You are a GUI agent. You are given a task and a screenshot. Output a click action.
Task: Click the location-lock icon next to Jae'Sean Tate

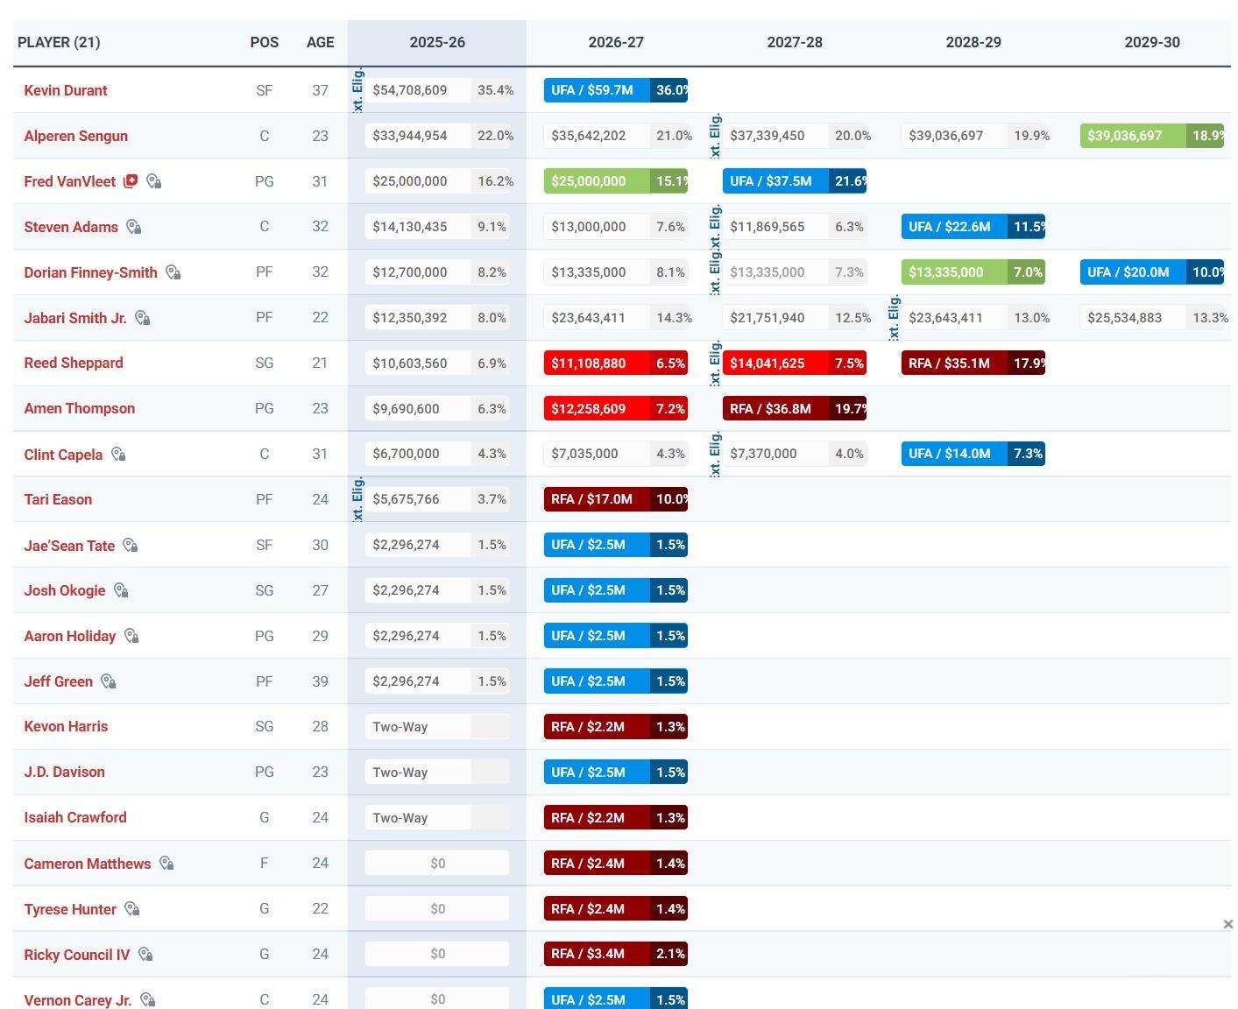point(130,546)
